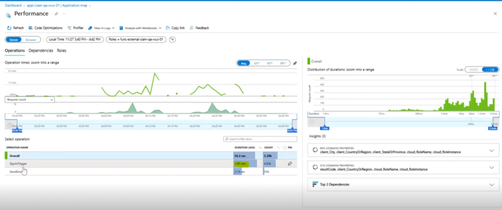Open the Analyze with Workbooks dropdown arrow
The image size is (502, 210).
point(160,28)
